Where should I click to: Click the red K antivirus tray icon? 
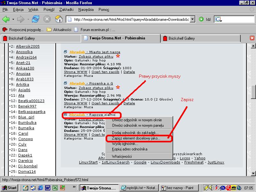coord(228,188)
